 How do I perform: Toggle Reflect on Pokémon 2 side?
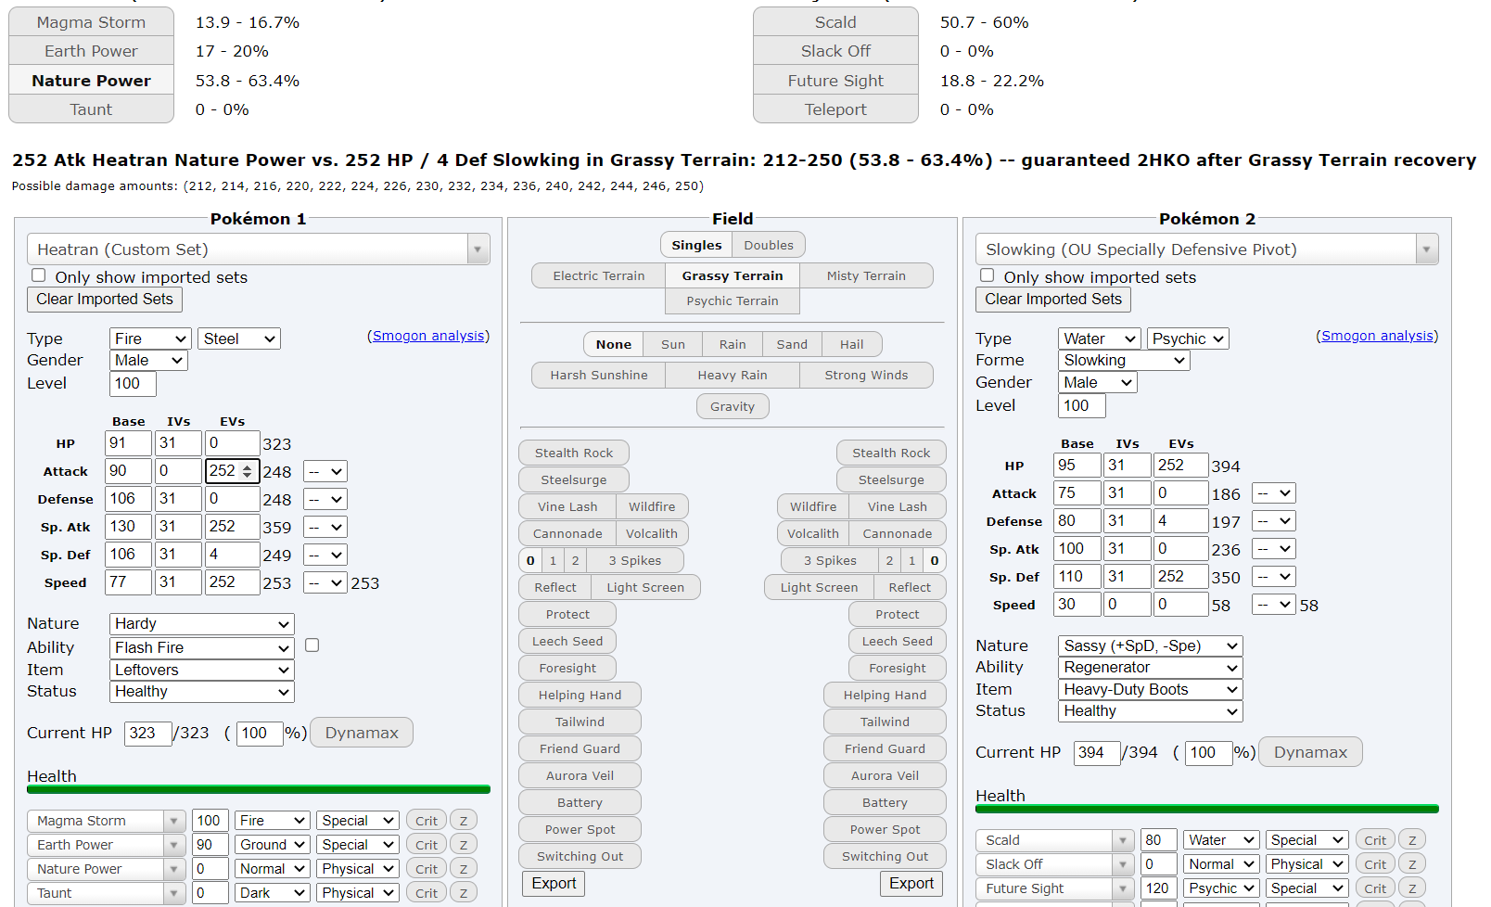click(x=910, y=587)
